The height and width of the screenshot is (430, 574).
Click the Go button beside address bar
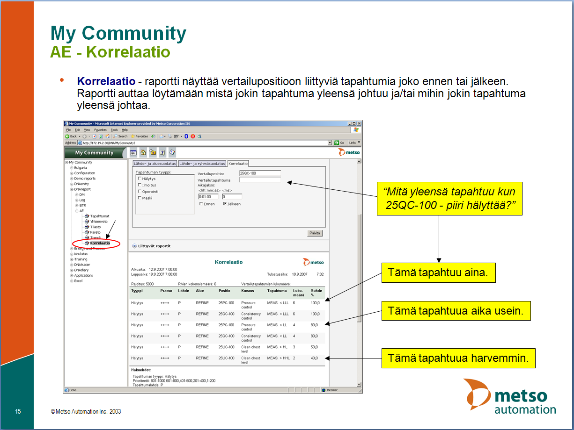339,143
